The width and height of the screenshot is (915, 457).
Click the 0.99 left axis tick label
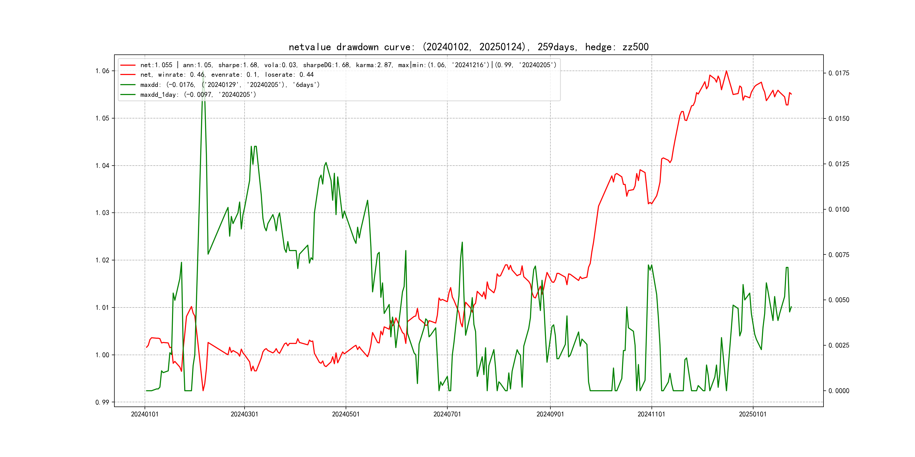(x=102, y=402)
